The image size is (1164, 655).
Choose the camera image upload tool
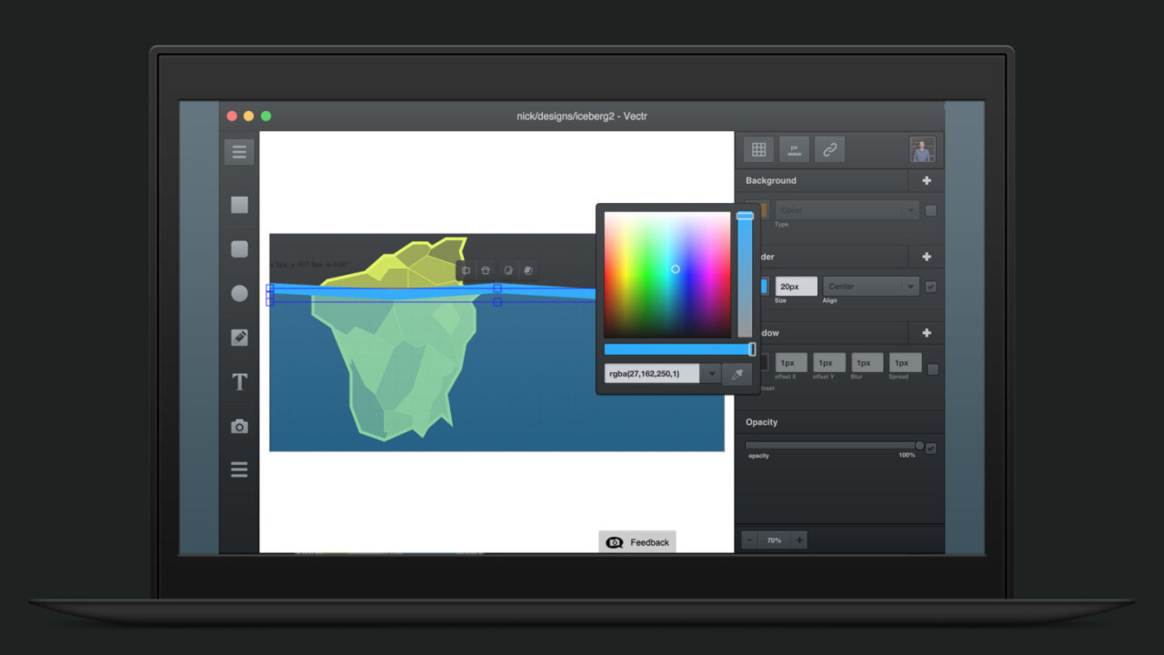click(x=239, y=426)
